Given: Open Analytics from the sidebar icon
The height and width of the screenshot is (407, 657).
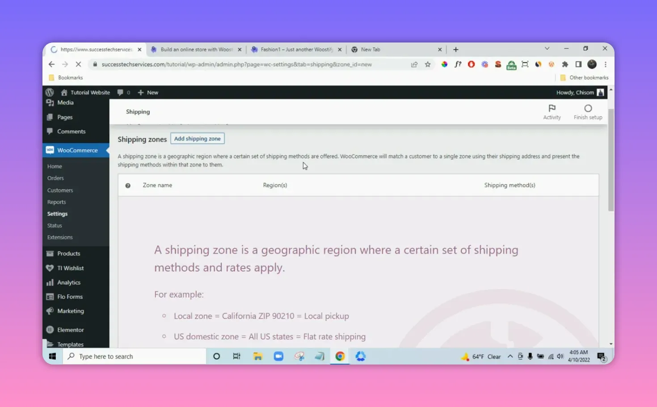Looking at the screenshot, I should [50, 282].
